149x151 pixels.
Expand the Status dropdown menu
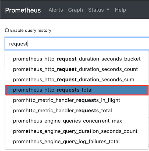pos(99,10)
